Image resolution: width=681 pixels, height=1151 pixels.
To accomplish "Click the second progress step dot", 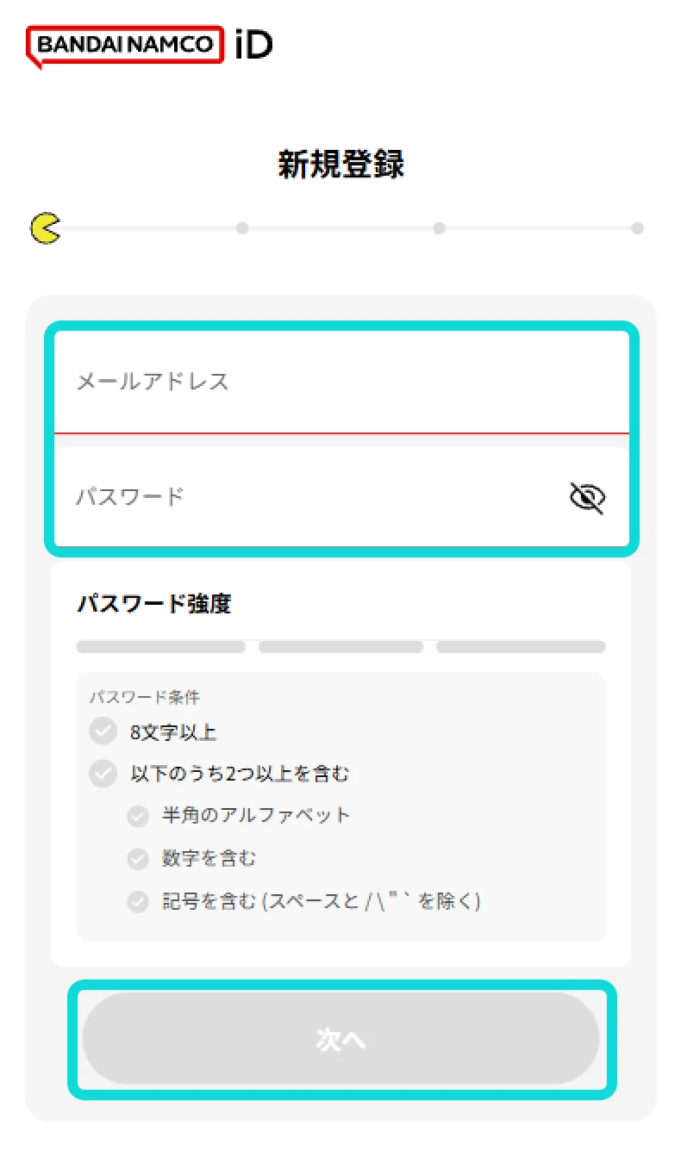I will coord(242,228).
